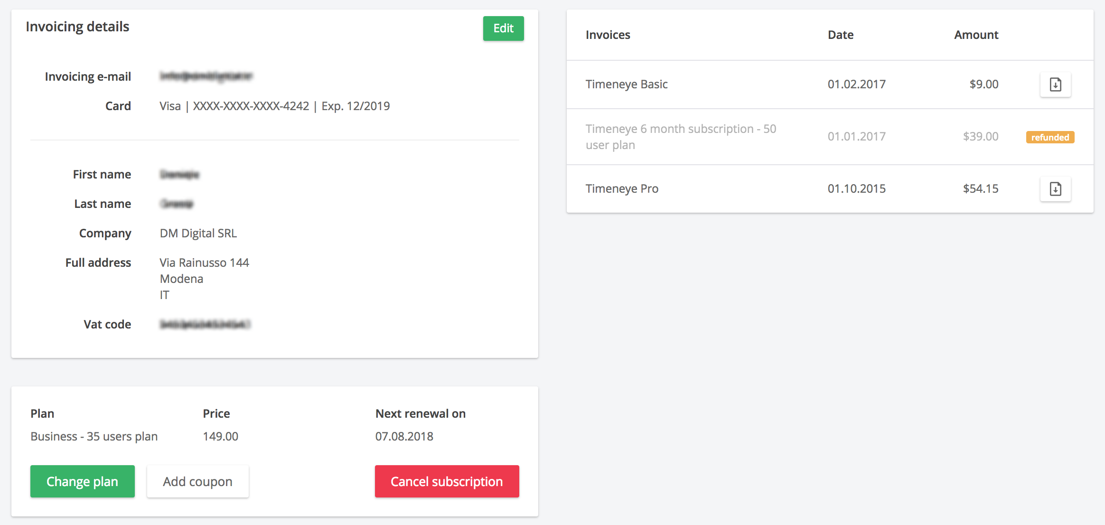This screenshot has width=1105, height=525.
Task: Download the Timeneye Pro invoice
Action: (1055, 189)
